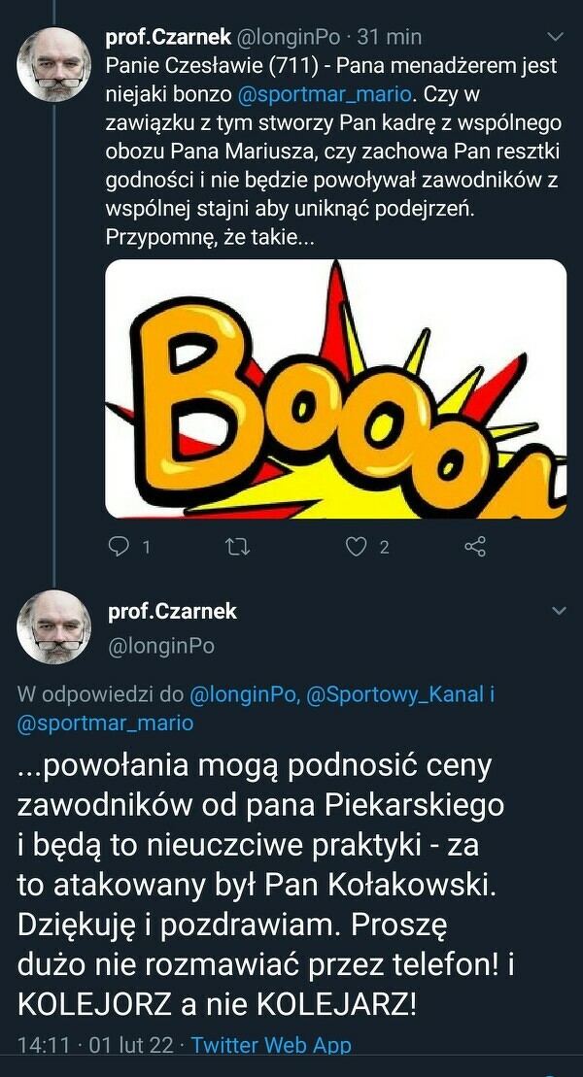This screenshot has width=583, height=1077.
Task: Open the 14:11 · 01 lut 22 timestamp
Action: (x=95, y=1045)
